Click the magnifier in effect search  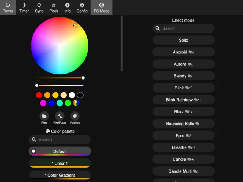pos(158,28)
